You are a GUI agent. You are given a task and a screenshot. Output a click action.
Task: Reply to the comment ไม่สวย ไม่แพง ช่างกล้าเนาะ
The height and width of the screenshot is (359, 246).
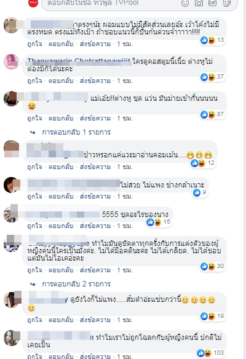[x=61, y=197]
